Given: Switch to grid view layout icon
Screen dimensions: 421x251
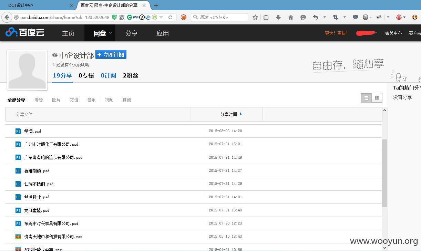Looking at the screenshot, I should point(377,98).
